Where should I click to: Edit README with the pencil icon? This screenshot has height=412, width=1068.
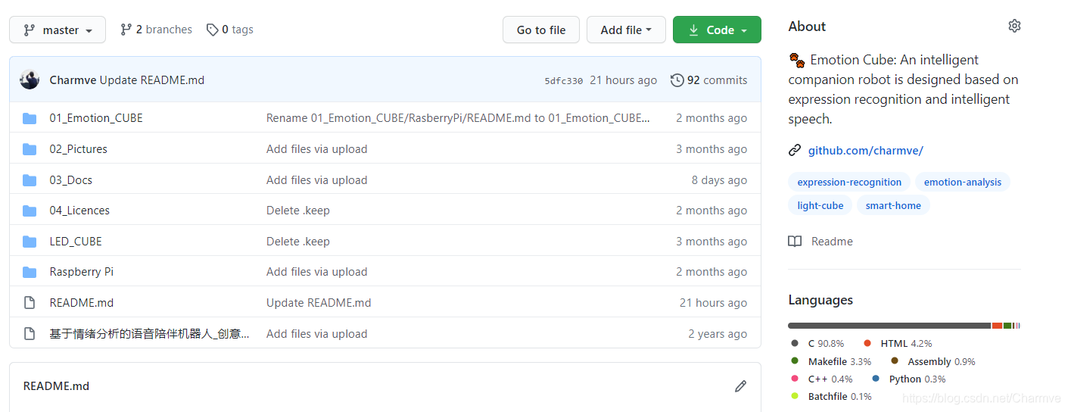point(740,386)
